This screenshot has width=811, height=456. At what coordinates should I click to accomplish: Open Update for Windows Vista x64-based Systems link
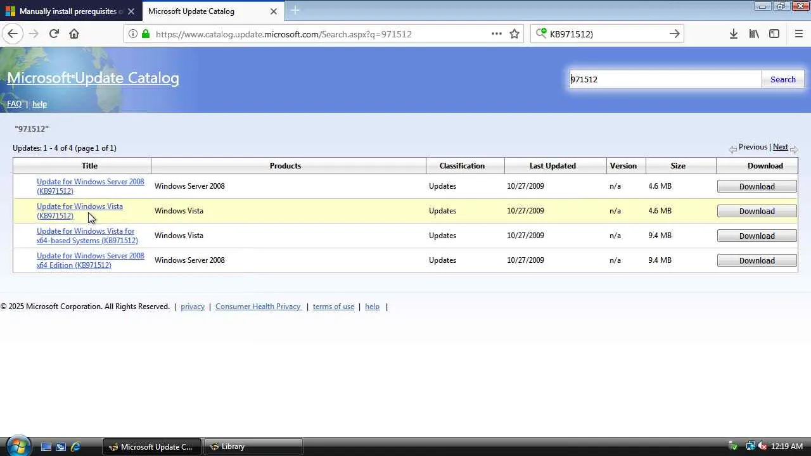coord(87,236)
